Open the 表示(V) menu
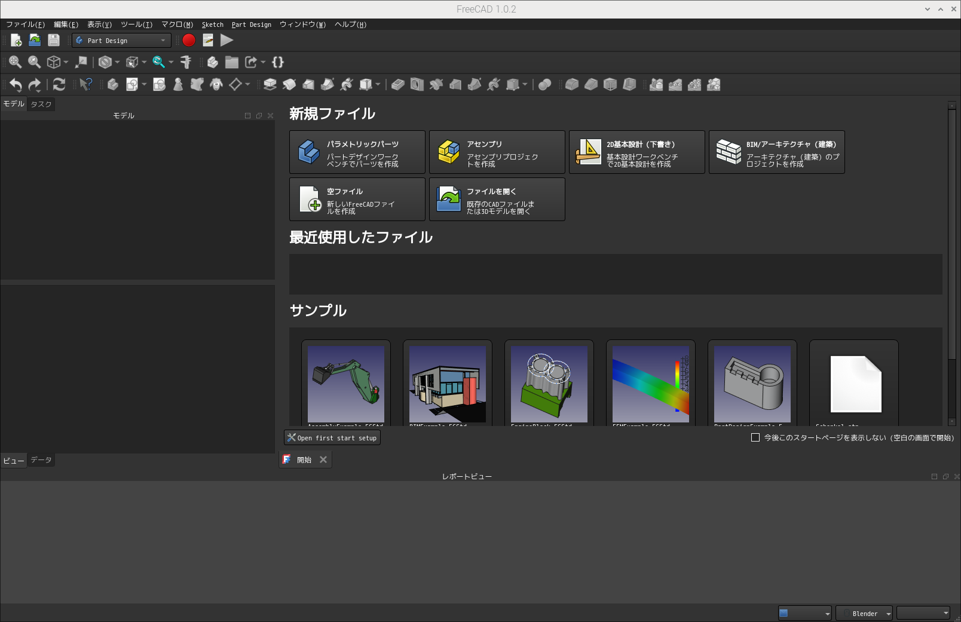The width and height of the screenshot is (961, 622). (100, 24)
